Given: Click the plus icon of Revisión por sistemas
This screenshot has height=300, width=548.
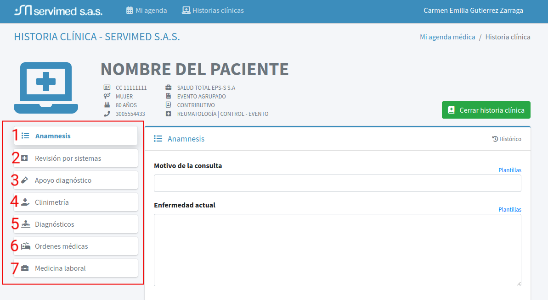Looking at the screenshot, I should pyautogui.click(x=25, y=158).
